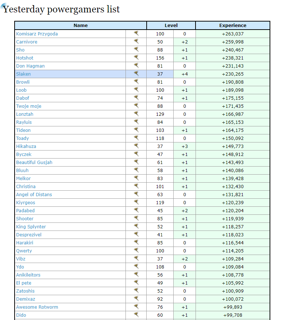Viewport: 286px width, 320px height.
Task: Open the Desprezivel character link
Action: 29,235
